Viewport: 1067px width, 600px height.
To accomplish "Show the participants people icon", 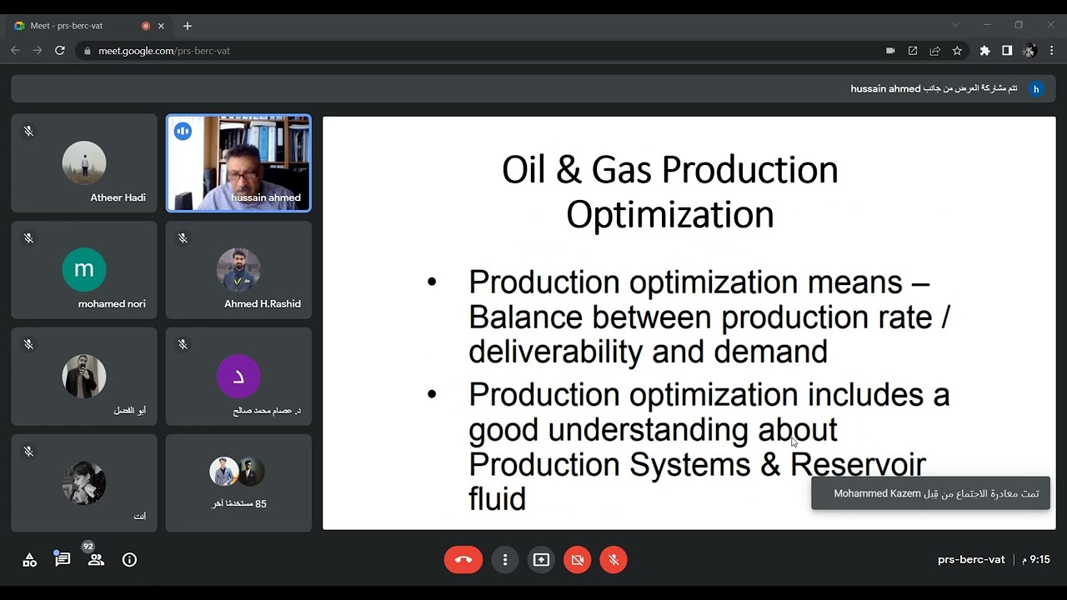I will click(96, 560).
